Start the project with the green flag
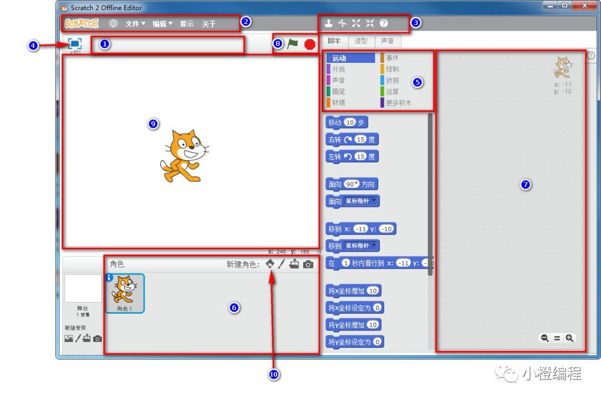Viewport: 601px width, 400px height. tap(293, 44)
